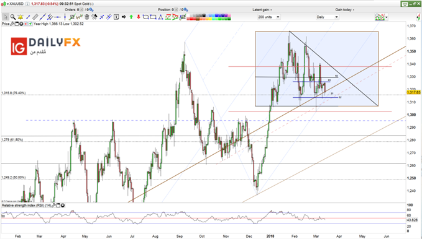Pick the red color swatch
Viewport: 422px width, 239px height.
click(191, 19)
